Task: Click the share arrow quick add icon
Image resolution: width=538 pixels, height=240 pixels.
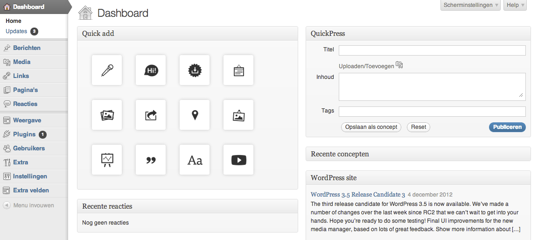Action: (x=151, y=115)
